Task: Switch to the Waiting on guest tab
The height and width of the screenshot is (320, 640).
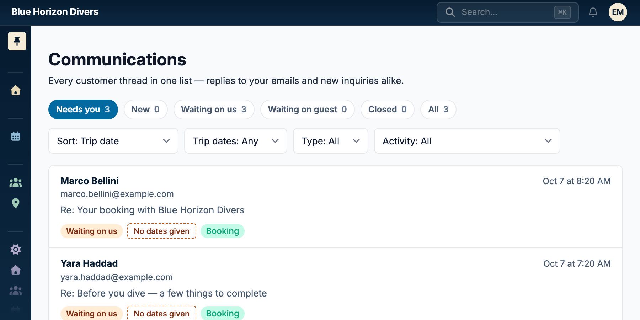Action: tap(308, 110)
